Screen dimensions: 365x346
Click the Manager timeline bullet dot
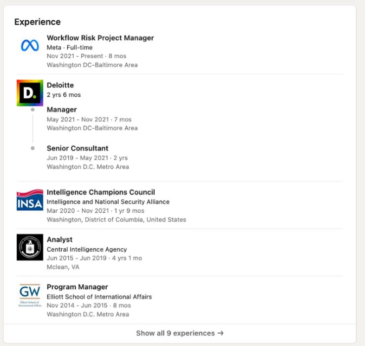33,110
